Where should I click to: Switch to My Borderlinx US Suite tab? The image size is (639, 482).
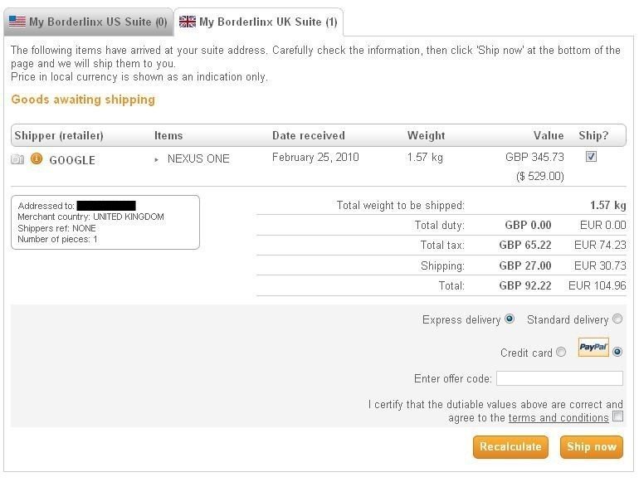(89, 22)
